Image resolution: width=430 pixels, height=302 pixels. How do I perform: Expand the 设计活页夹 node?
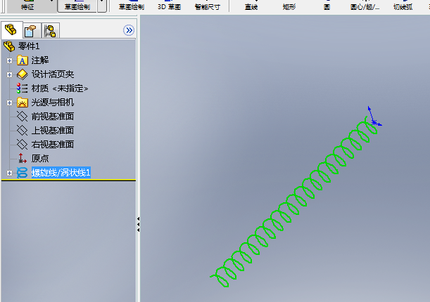pyautogui.click(x=9, y=74)
